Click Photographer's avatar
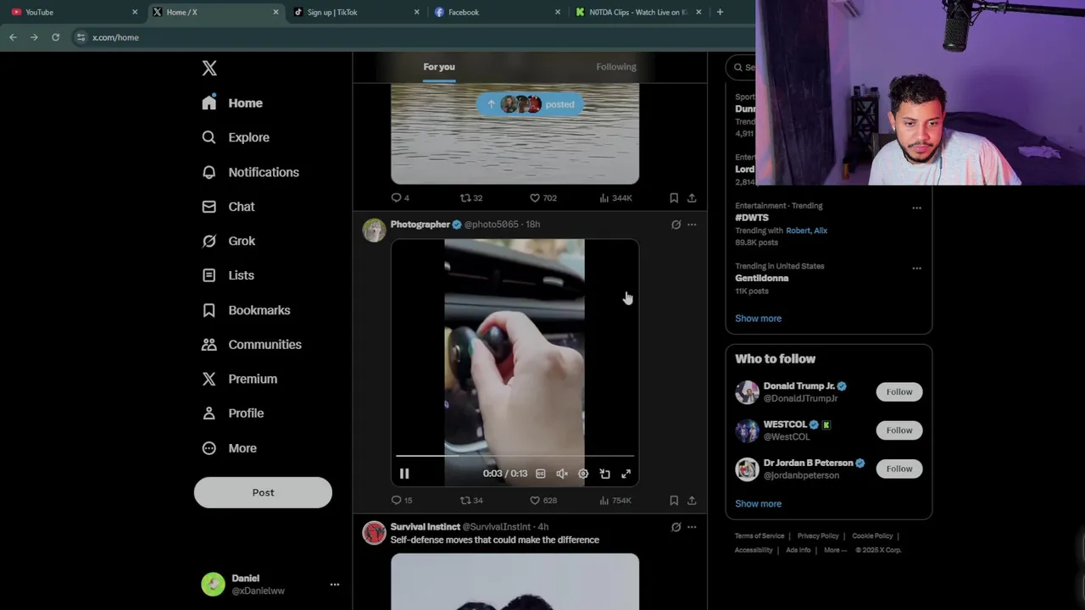Viewport: 1085px width, 610px height. [x=374, y=230]
